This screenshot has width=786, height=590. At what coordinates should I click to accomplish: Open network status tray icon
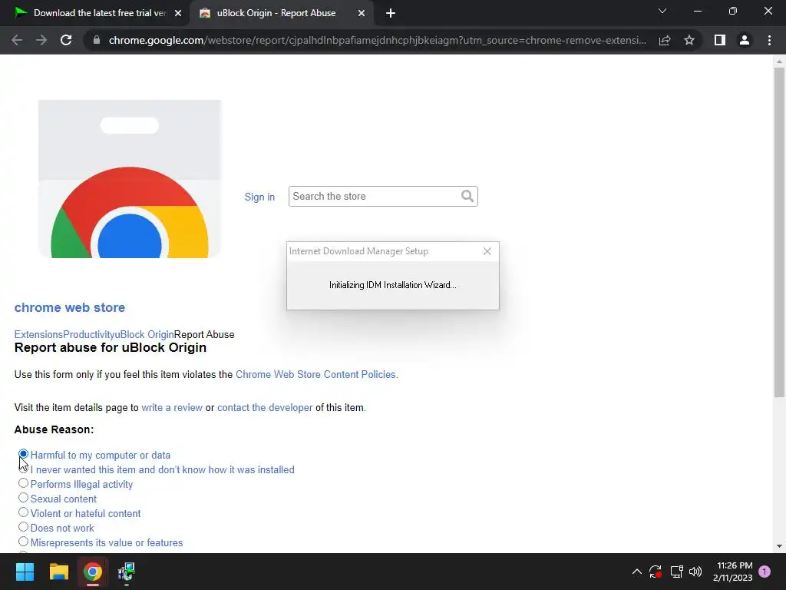[677, 572]
